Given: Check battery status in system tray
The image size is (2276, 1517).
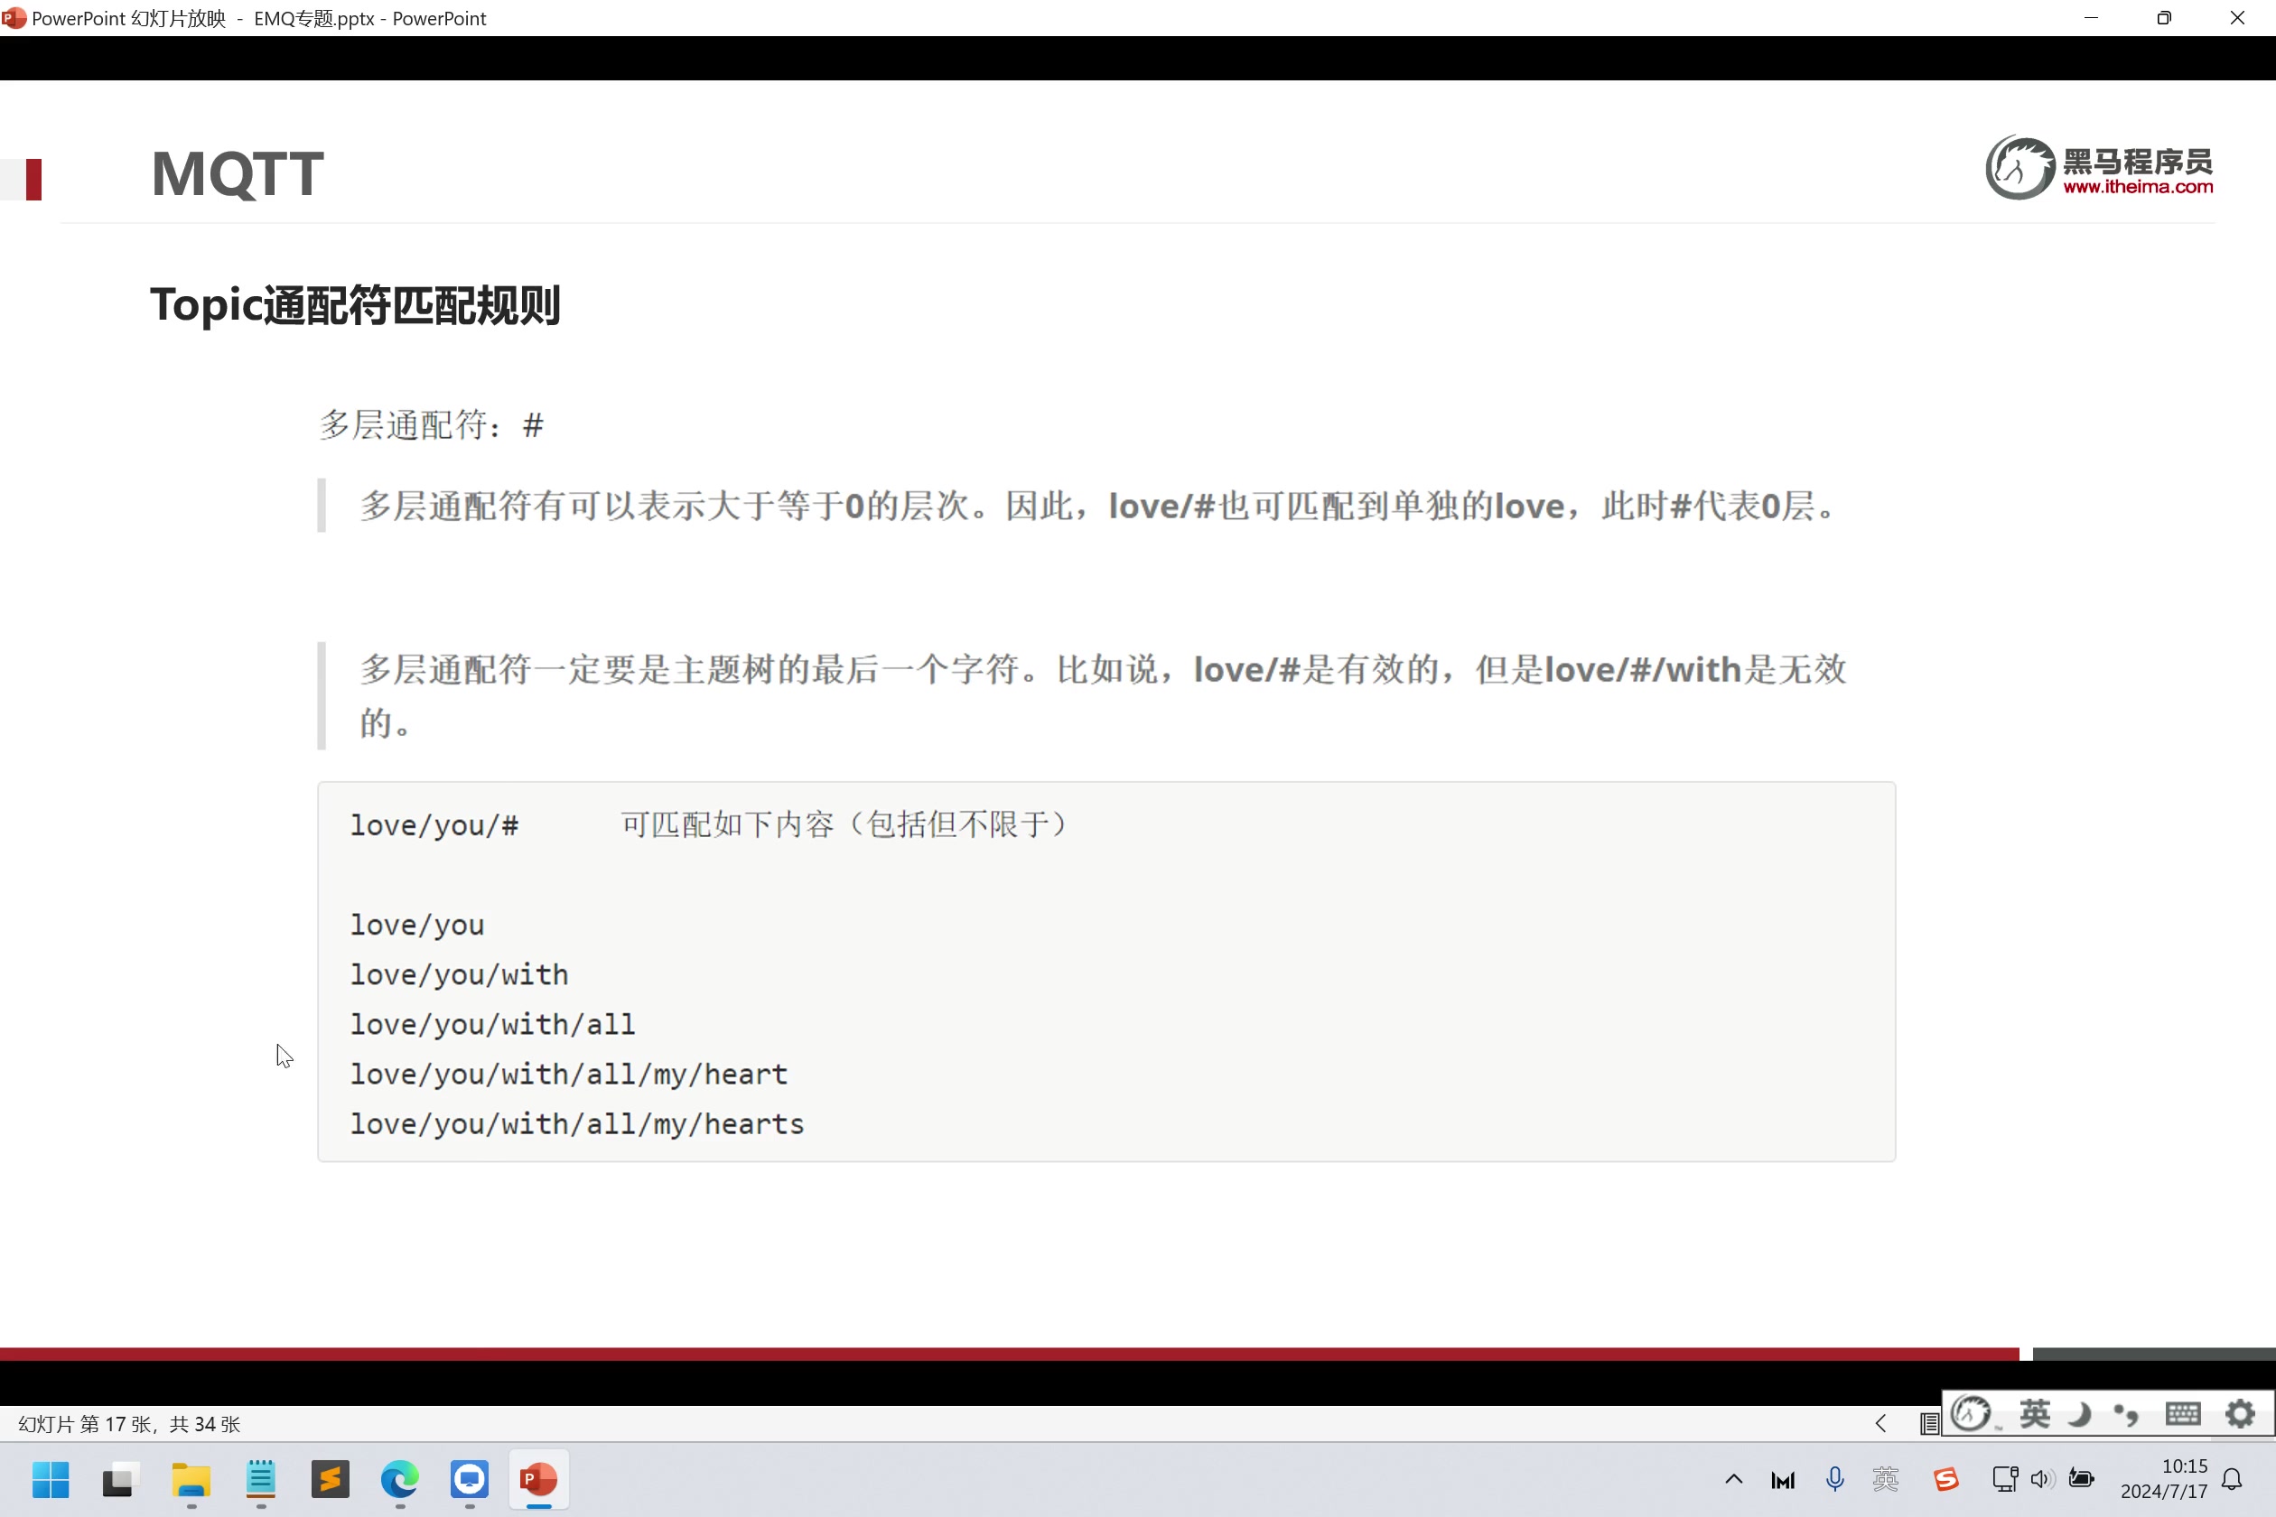Looking at the screenshot, I should (2082, 1479).
